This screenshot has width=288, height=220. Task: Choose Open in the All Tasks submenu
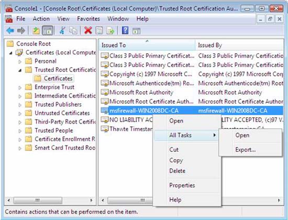coord(250,135)
